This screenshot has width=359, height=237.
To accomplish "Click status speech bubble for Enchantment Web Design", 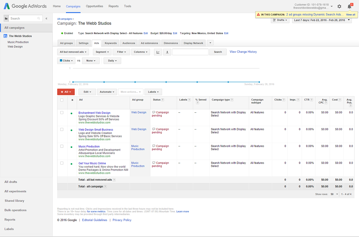I will point(154,113).
